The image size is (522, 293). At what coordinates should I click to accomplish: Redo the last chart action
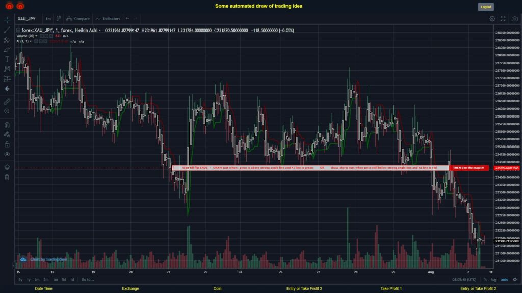pyautogui.click(x=136, y=19)
